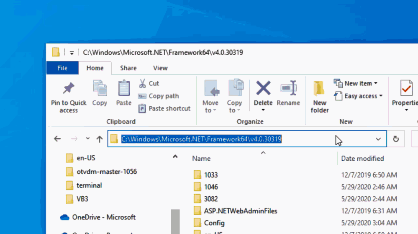Select Copy path command
Screen dimensions: 418x234
point(158,96)
